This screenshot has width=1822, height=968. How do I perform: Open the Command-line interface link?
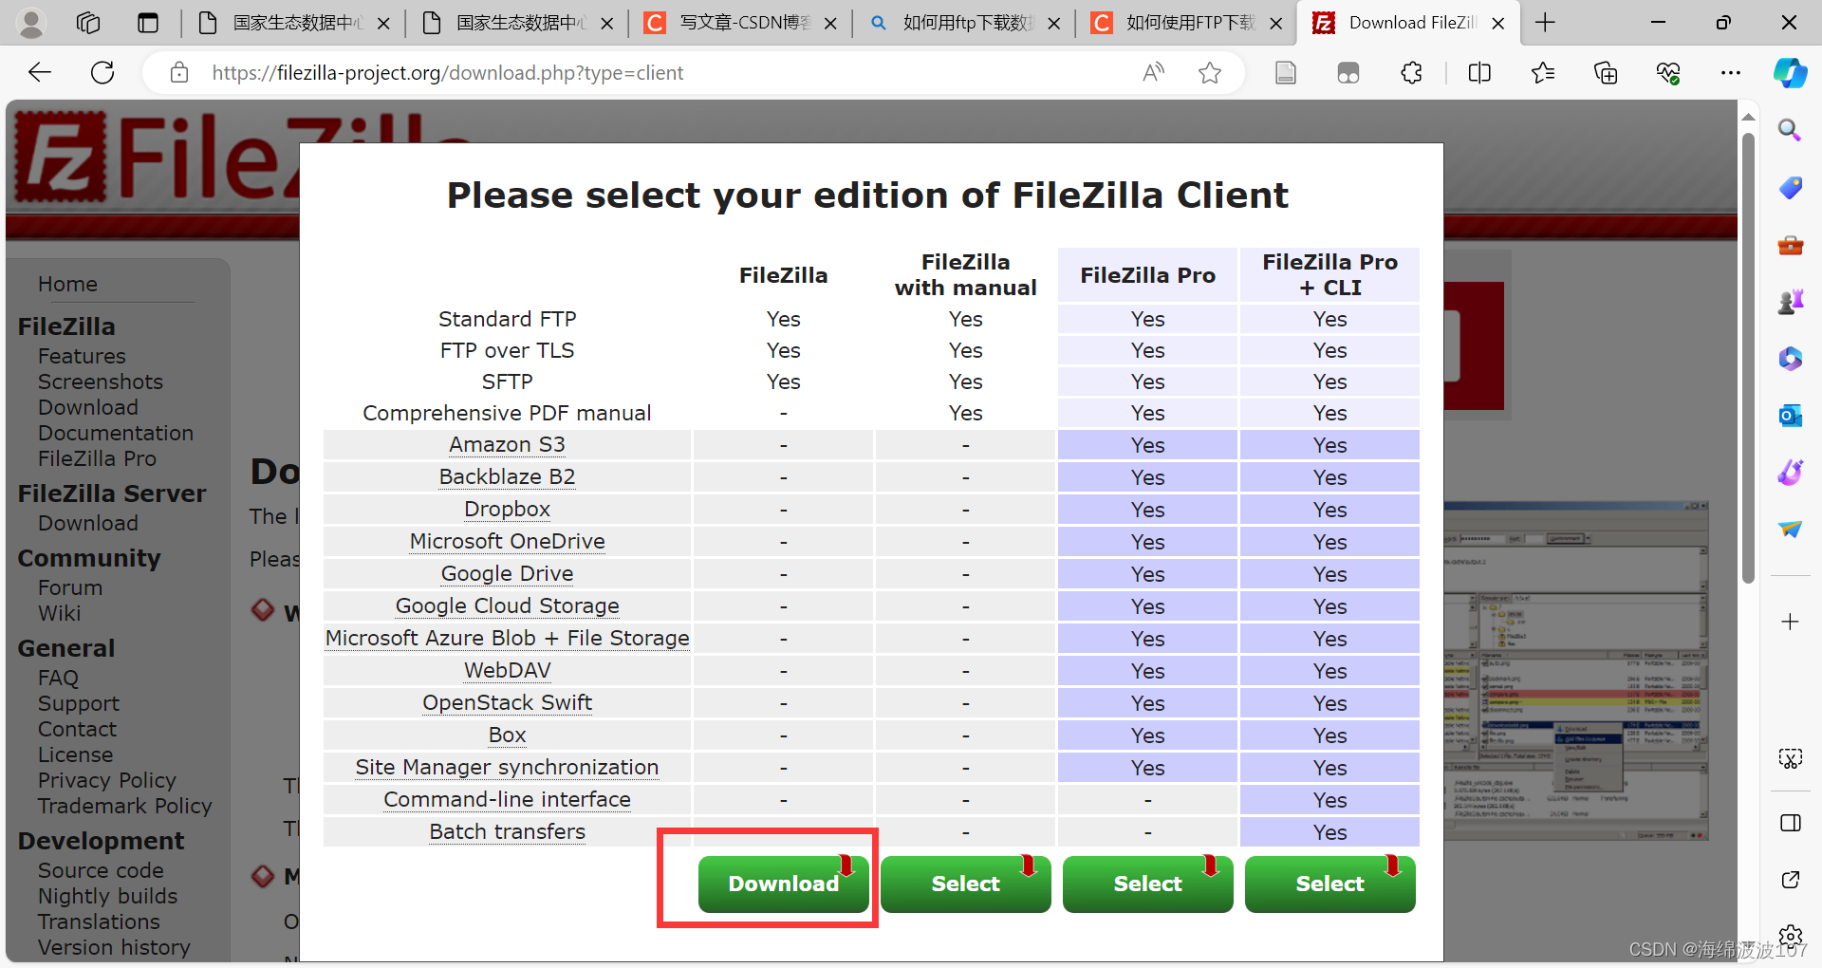pyautogui.click(x=507, y=800)
